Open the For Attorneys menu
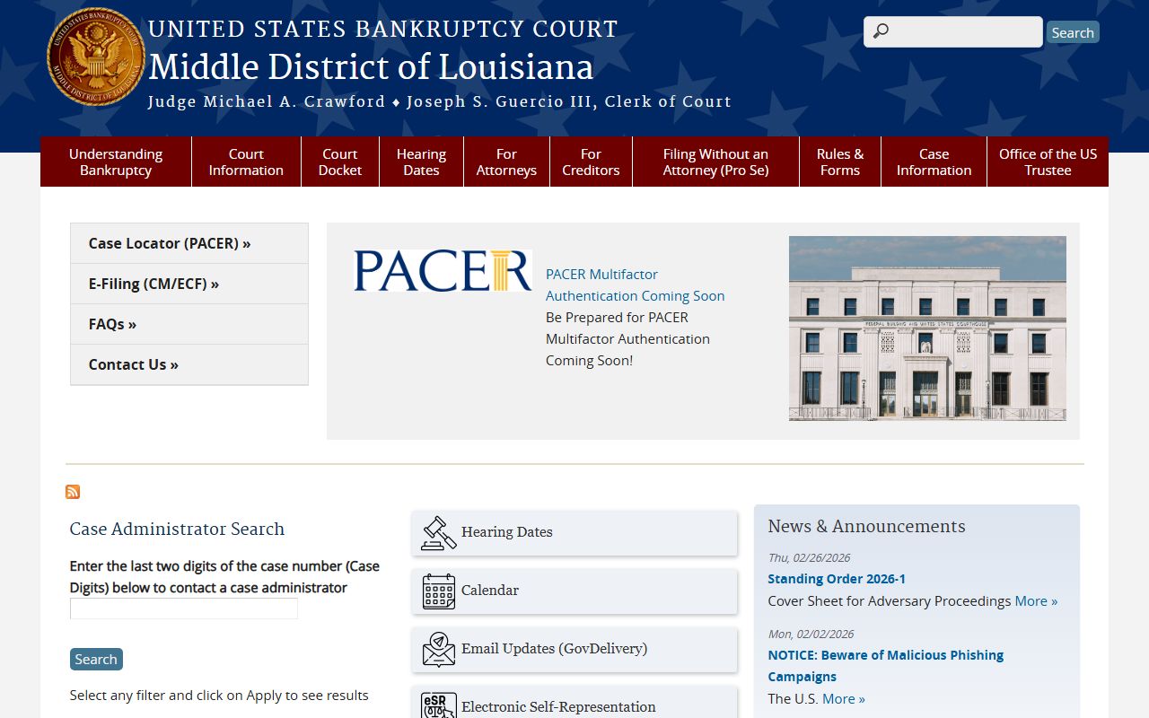Viewport: 1149px width, 718px height. tap(506, 162)
